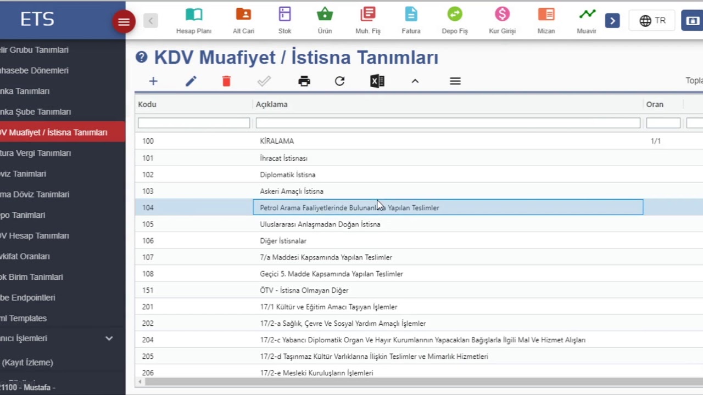Select row 100 KİRALAMA
Viewport: 703px width, 395px height.
[x=419, y=141]
